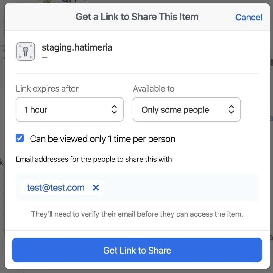The height and width of the screenshot is (273, 273).
Task: Open the Available to dropdown
Action: pos(186,109)
